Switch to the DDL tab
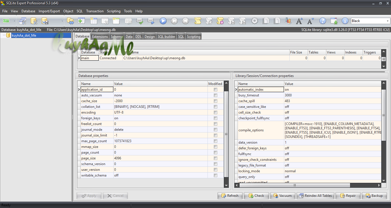Image resolution: width=391 pixels, height=208 pixels. [x=139, y=37]
